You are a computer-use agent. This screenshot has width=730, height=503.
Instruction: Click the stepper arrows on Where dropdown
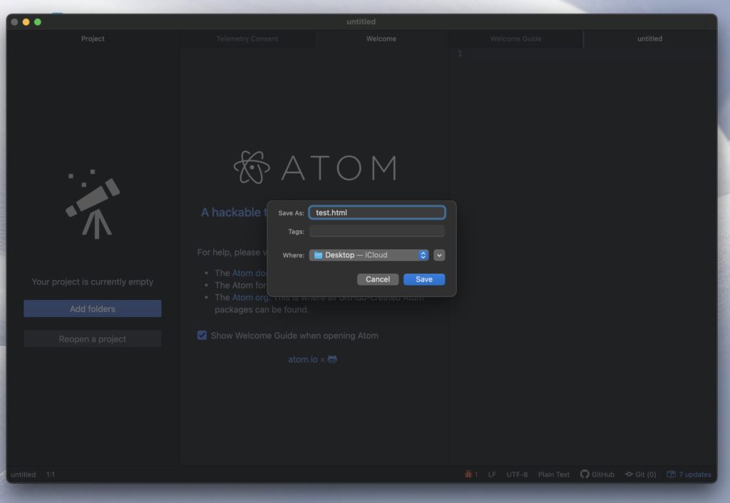click(x=423, y=255)
